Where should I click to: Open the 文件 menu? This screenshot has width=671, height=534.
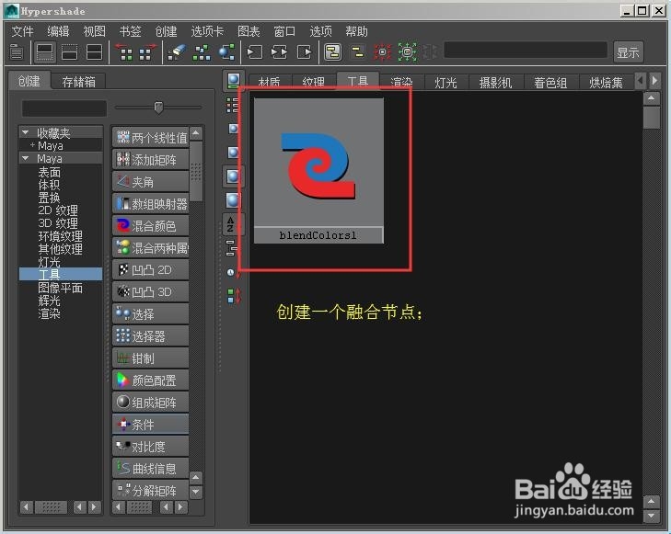[x=22, y=31]
